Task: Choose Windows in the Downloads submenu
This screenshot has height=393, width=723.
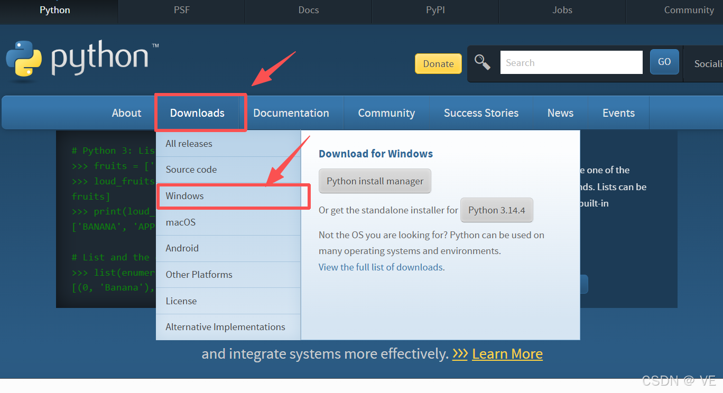Action: point(228,196)
